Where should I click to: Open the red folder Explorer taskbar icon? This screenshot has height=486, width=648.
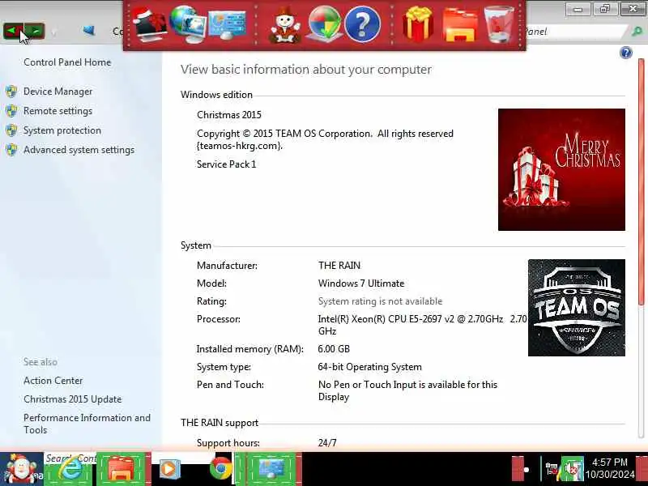[x=122, y=469]
